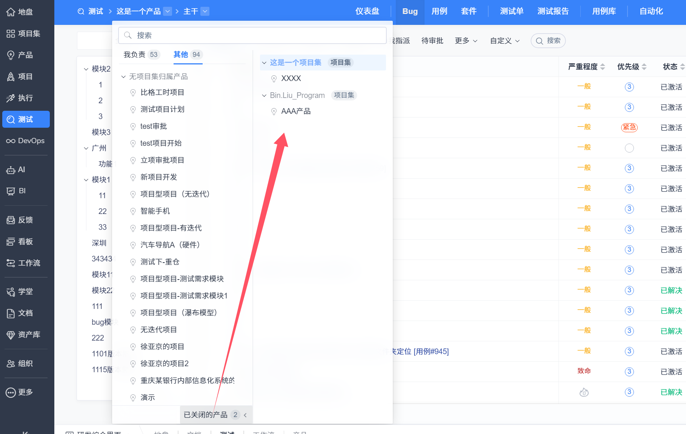
Task: Click the 待审批 filter link
Action: 432,41
